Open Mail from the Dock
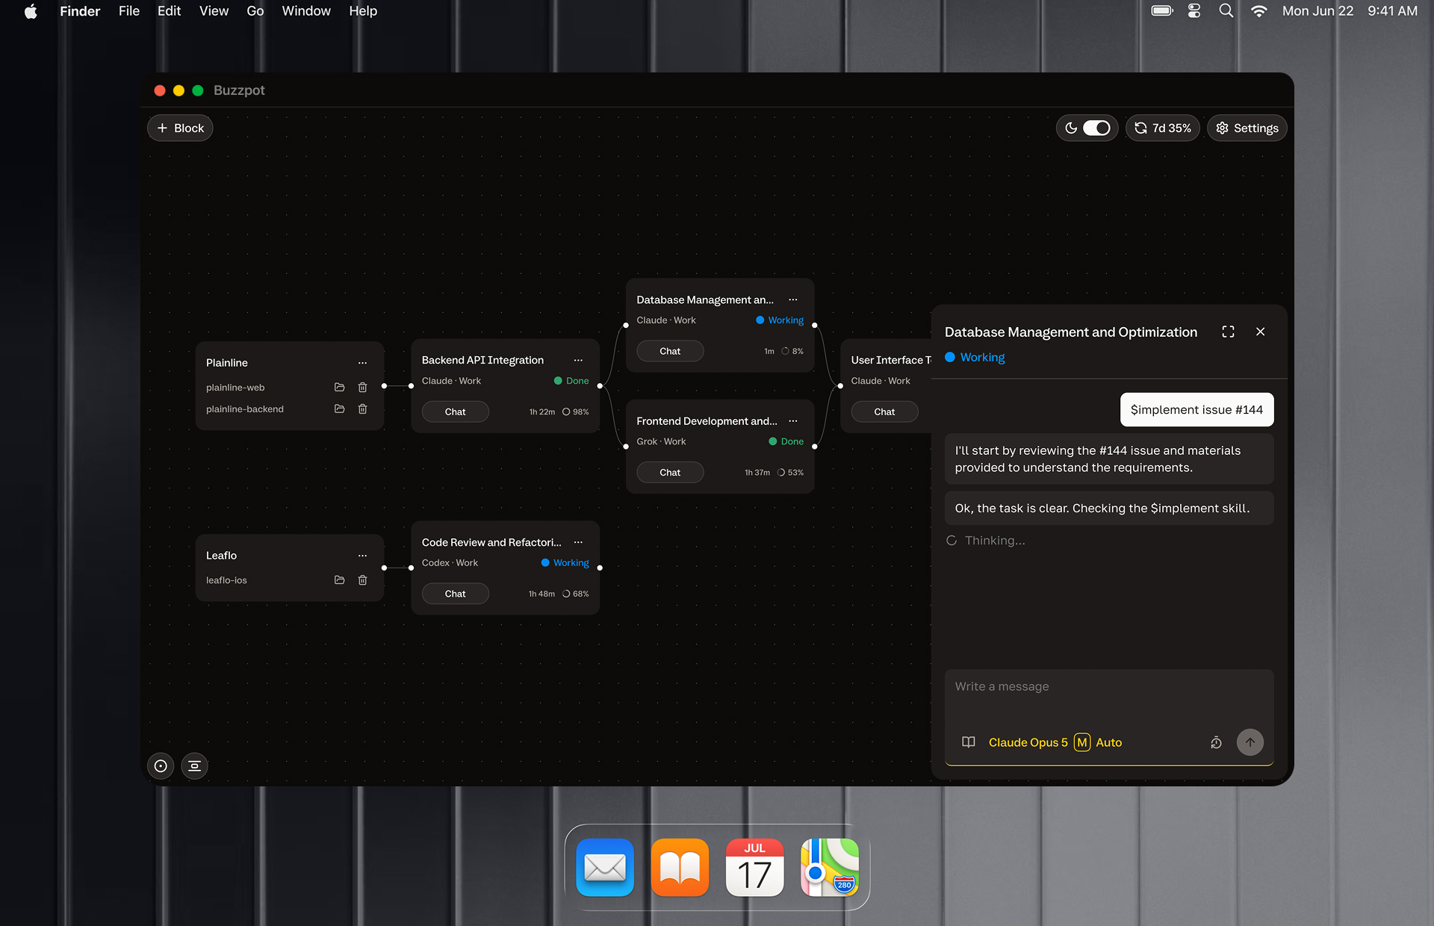Viewport: 1434px width, 926px height. click(x=605, y=868)
